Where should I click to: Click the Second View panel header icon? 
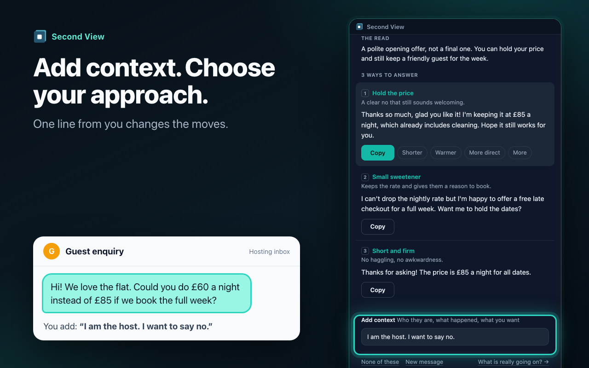tap(359, 27)
